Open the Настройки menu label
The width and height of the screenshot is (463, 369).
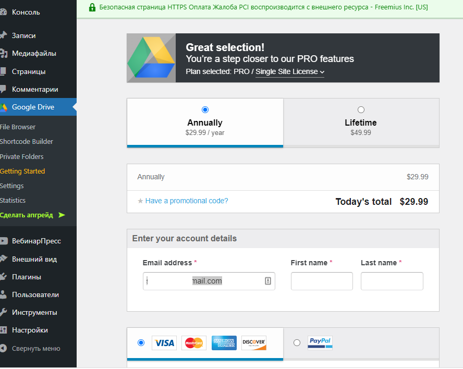(30, 330)
